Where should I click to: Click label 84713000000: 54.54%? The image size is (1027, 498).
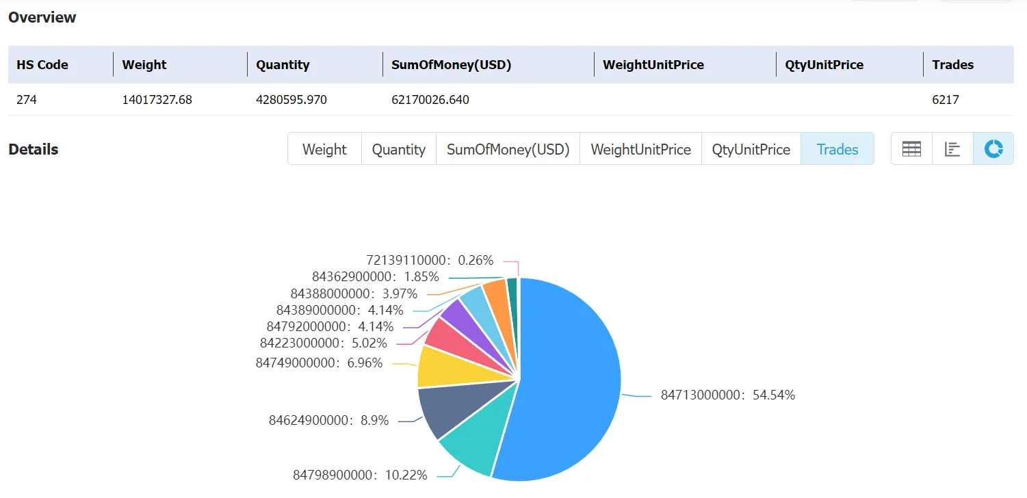tap(727, 395)
